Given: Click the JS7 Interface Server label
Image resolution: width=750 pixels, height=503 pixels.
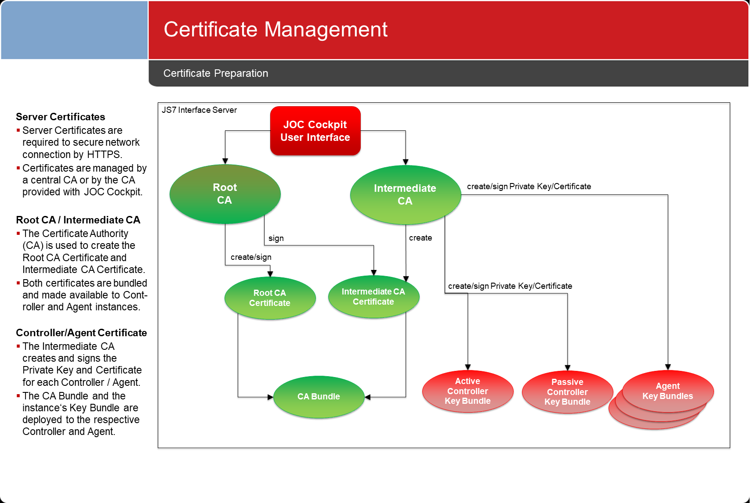Looking at the screenshot, I should pyautogui.click(x=199, y=110).
